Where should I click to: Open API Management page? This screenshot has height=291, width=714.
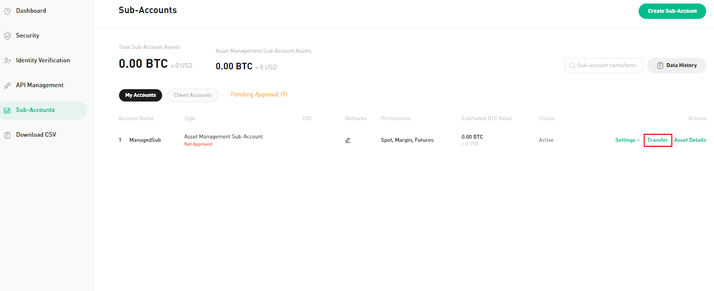40,85
